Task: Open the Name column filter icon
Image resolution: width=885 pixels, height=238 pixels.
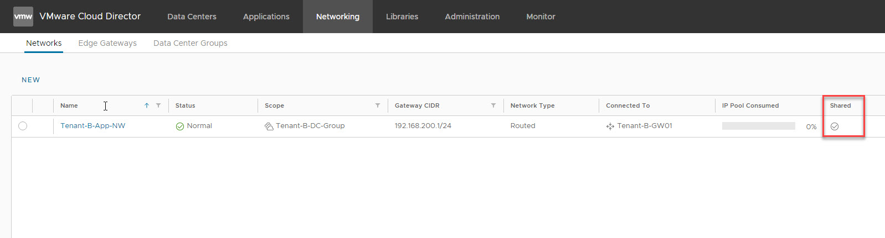Action: 158,105
